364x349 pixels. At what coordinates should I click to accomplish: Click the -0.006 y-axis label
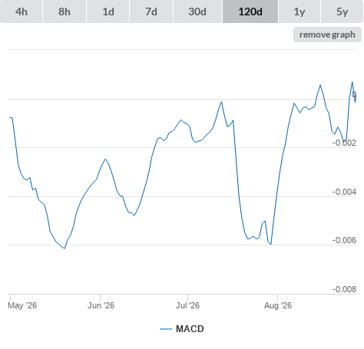pos(344,240)
